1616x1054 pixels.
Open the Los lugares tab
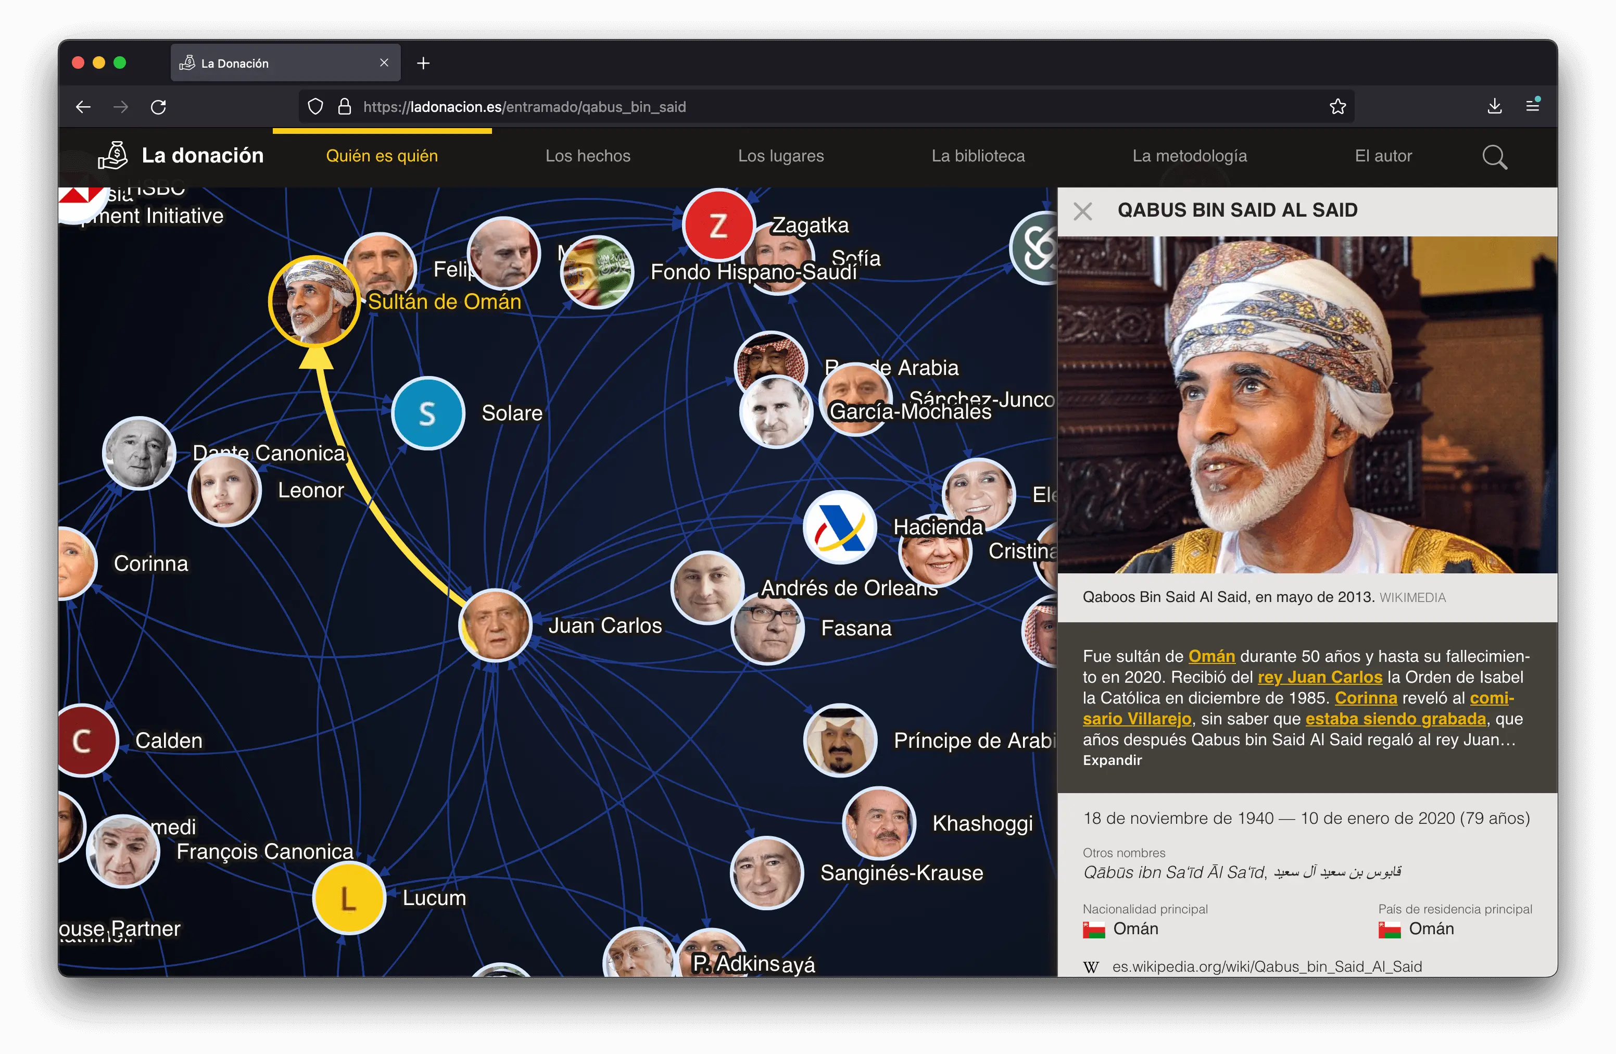pos(781,156)
